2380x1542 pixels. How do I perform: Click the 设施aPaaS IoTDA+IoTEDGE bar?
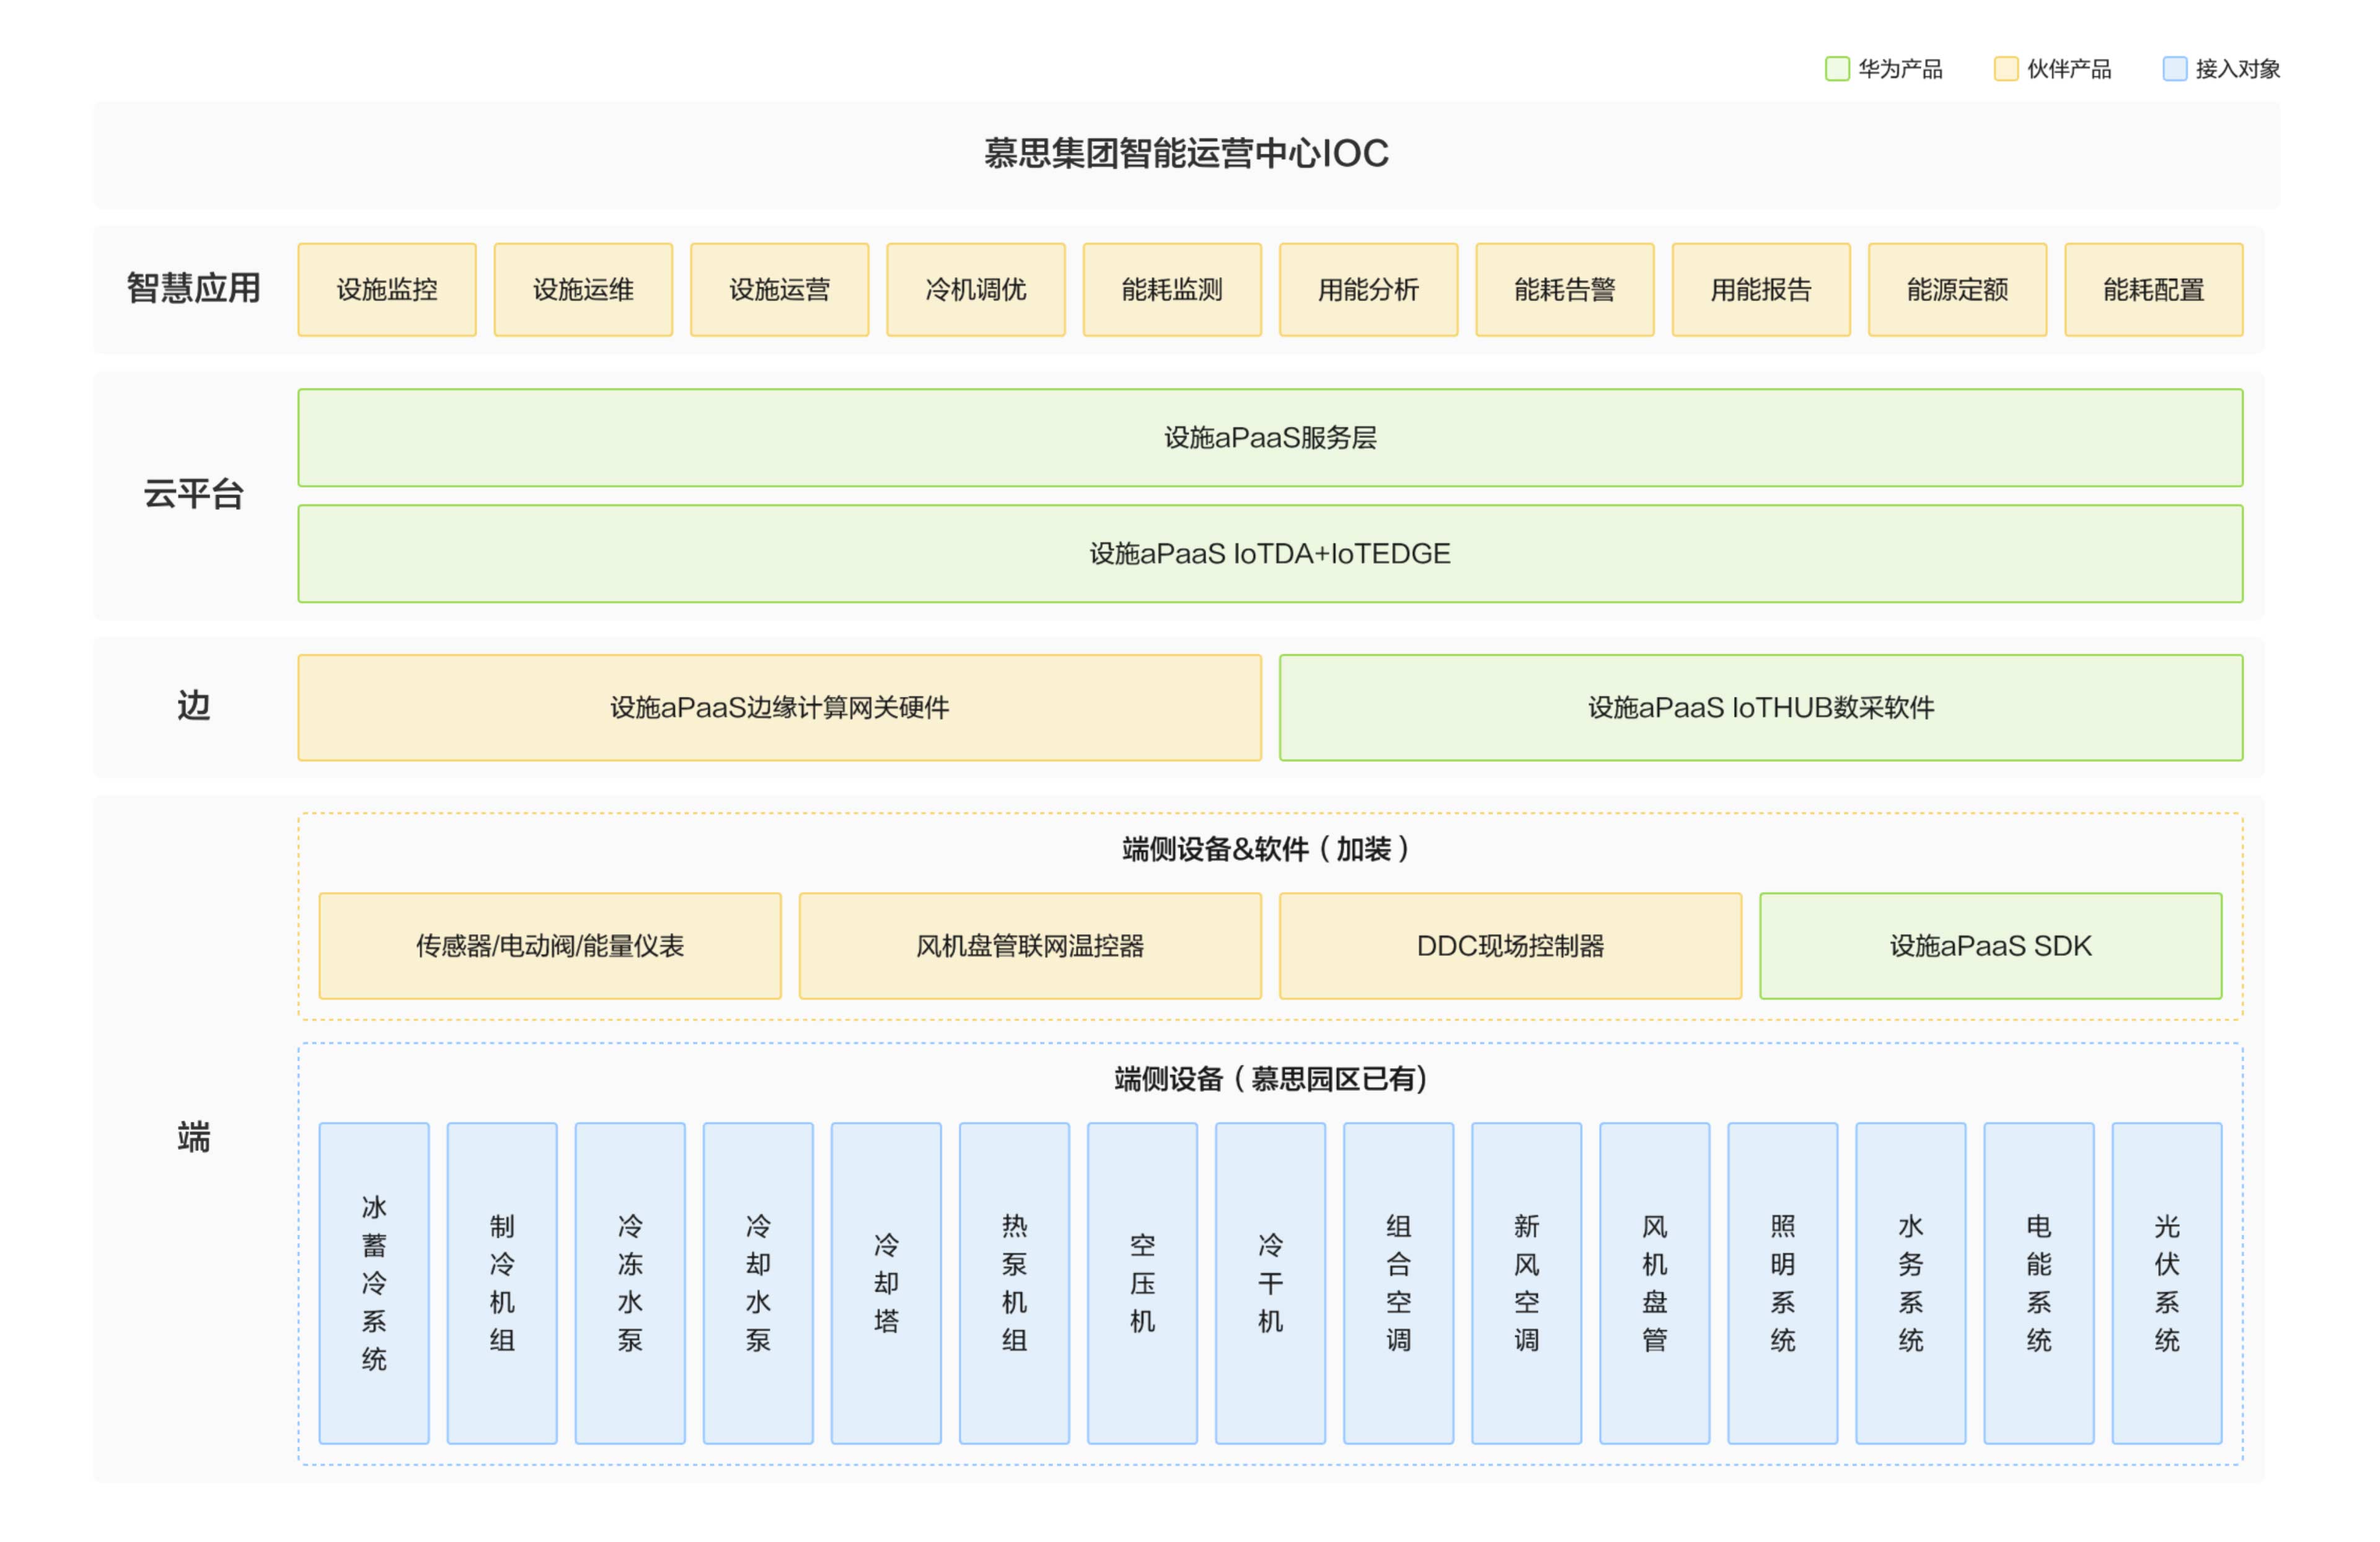1270,554
